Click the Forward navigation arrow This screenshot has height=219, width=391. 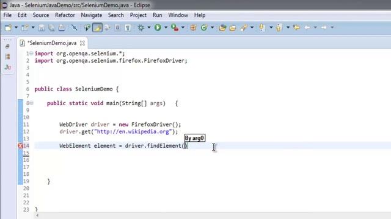(324, 27)
